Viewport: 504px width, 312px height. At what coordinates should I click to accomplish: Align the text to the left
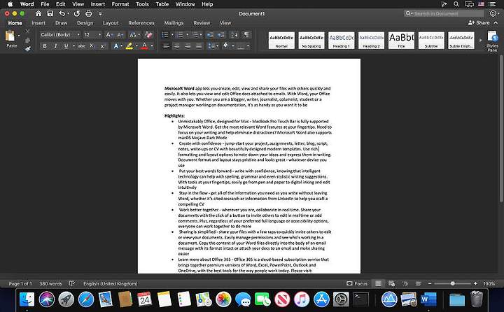pos(166,46)
